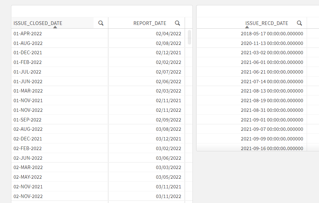The height and width of the screenshot is (203, 319).
Task: Choose REPORT_DATE value 02/09/2022
Action: pyautogui.click(x=168, y=120)
